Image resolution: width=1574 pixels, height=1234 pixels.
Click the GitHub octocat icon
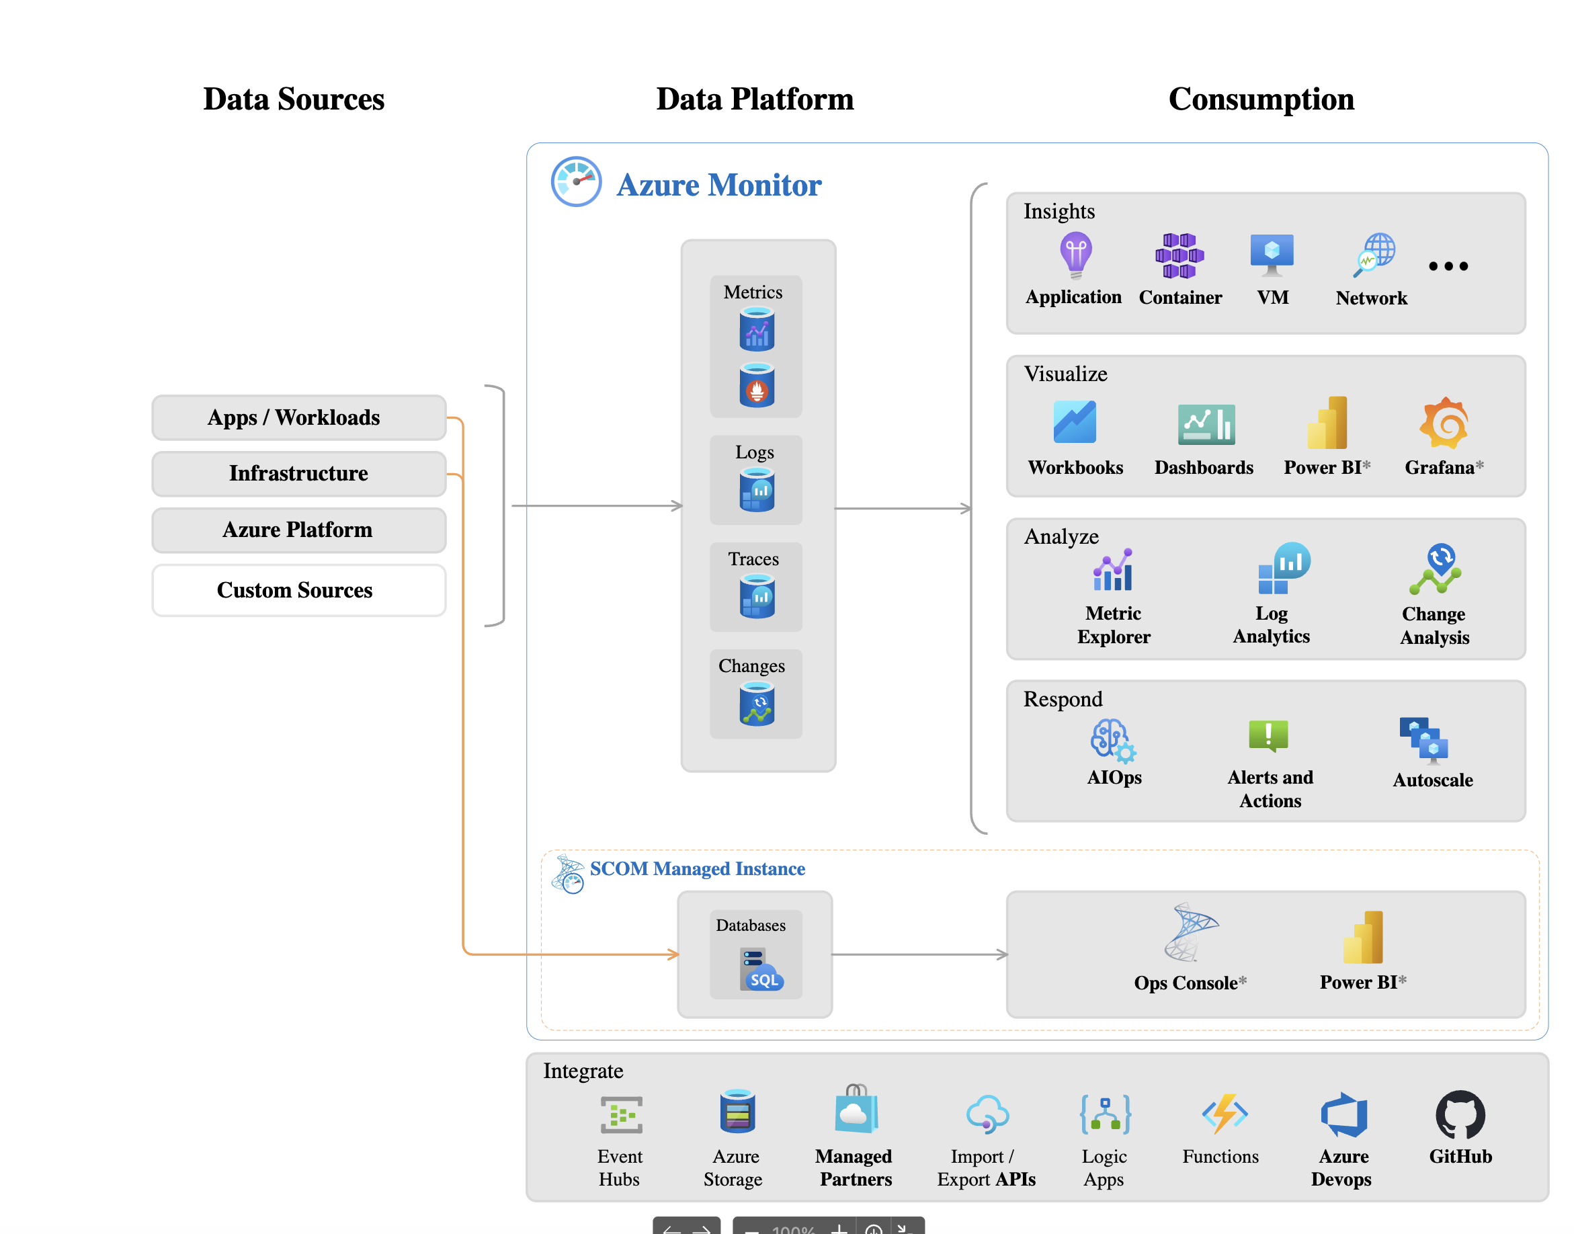coord(1460,1114)
